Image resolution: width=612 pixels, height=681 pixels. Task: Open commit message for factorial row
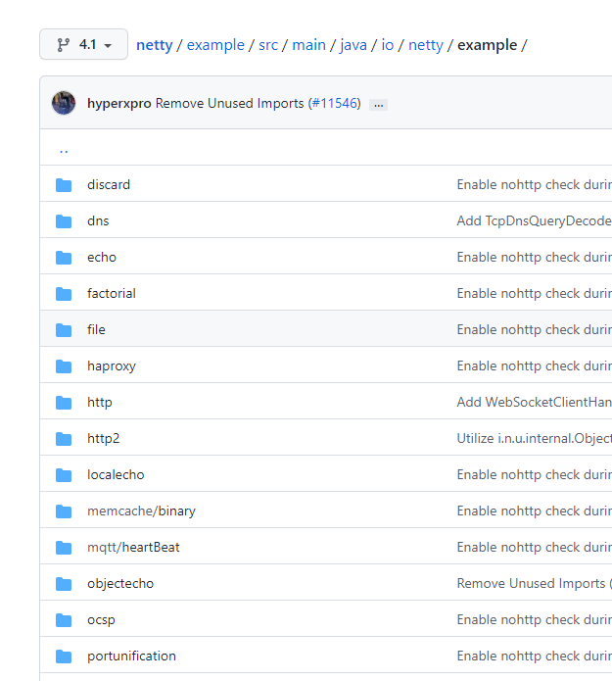535,293
